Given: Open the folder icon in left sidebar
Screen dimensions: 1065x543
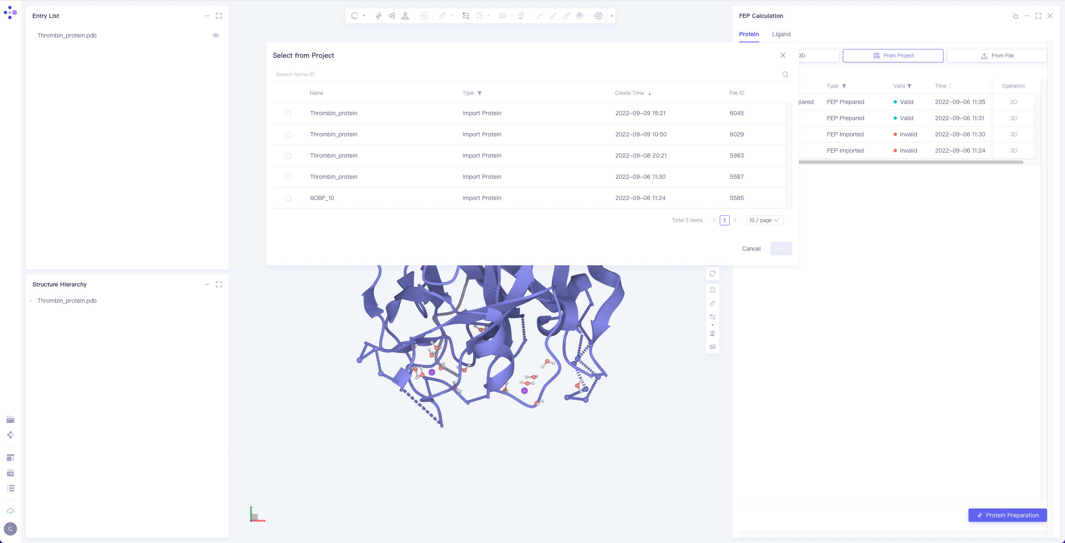Looking at the screenshot, I should pos(10,420).
